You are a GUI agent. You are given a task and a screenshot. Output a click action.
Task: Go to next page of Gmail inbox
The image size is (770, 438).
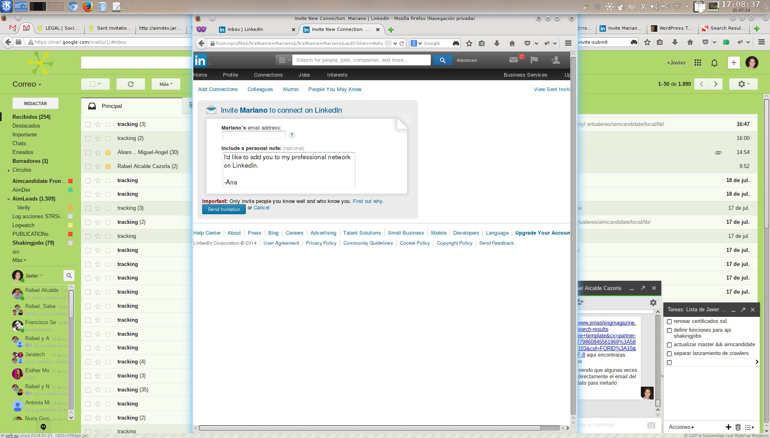coord(715,84)
